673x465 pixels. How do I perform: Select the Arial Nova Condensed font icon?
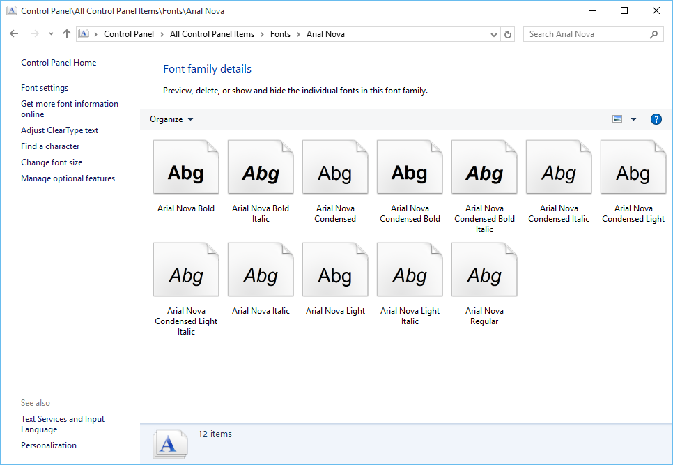point(335,167)
